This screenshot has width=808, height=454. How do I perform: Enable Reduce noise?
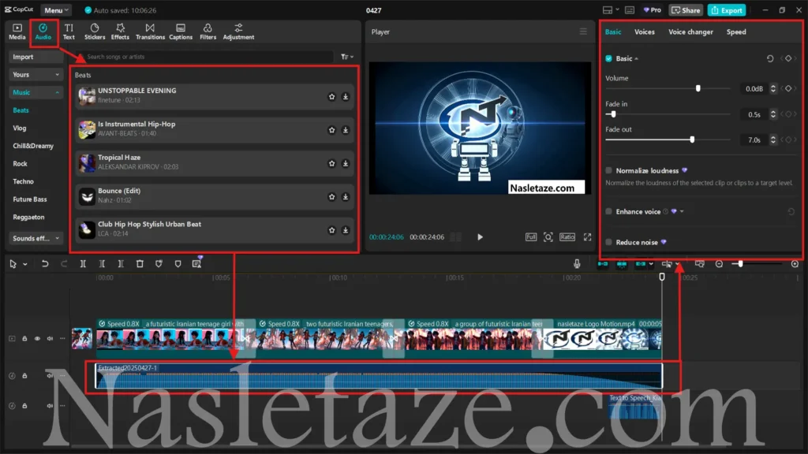click(x=608, y=243)
